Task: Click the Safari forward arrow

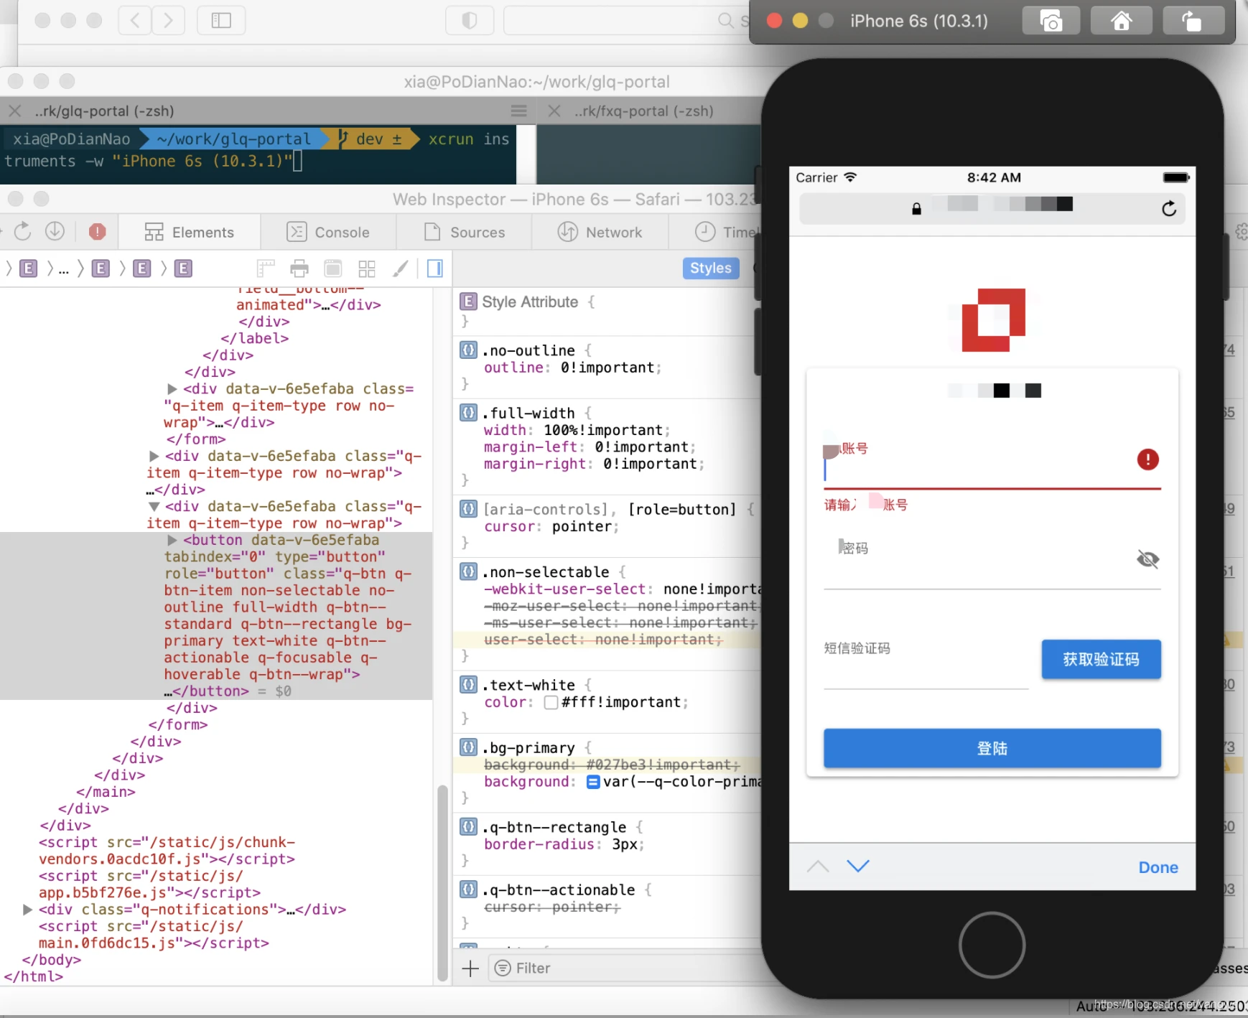Action: click(168, 20)
